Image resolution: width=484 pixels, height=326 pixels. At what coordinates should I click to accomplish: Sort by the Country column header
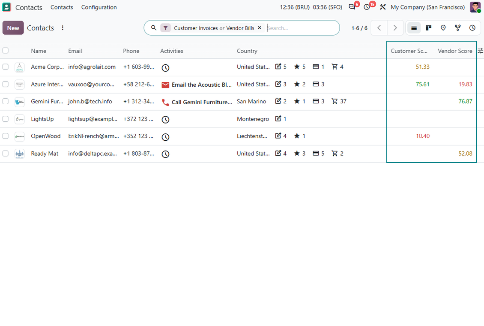coord(247,51)
